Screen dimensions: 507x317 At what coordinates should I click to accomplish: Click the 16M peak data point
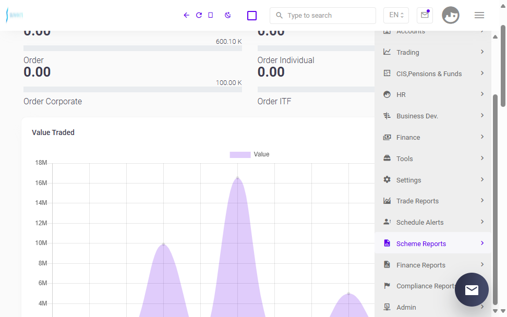pyautogui.click(x=238, y=178)
